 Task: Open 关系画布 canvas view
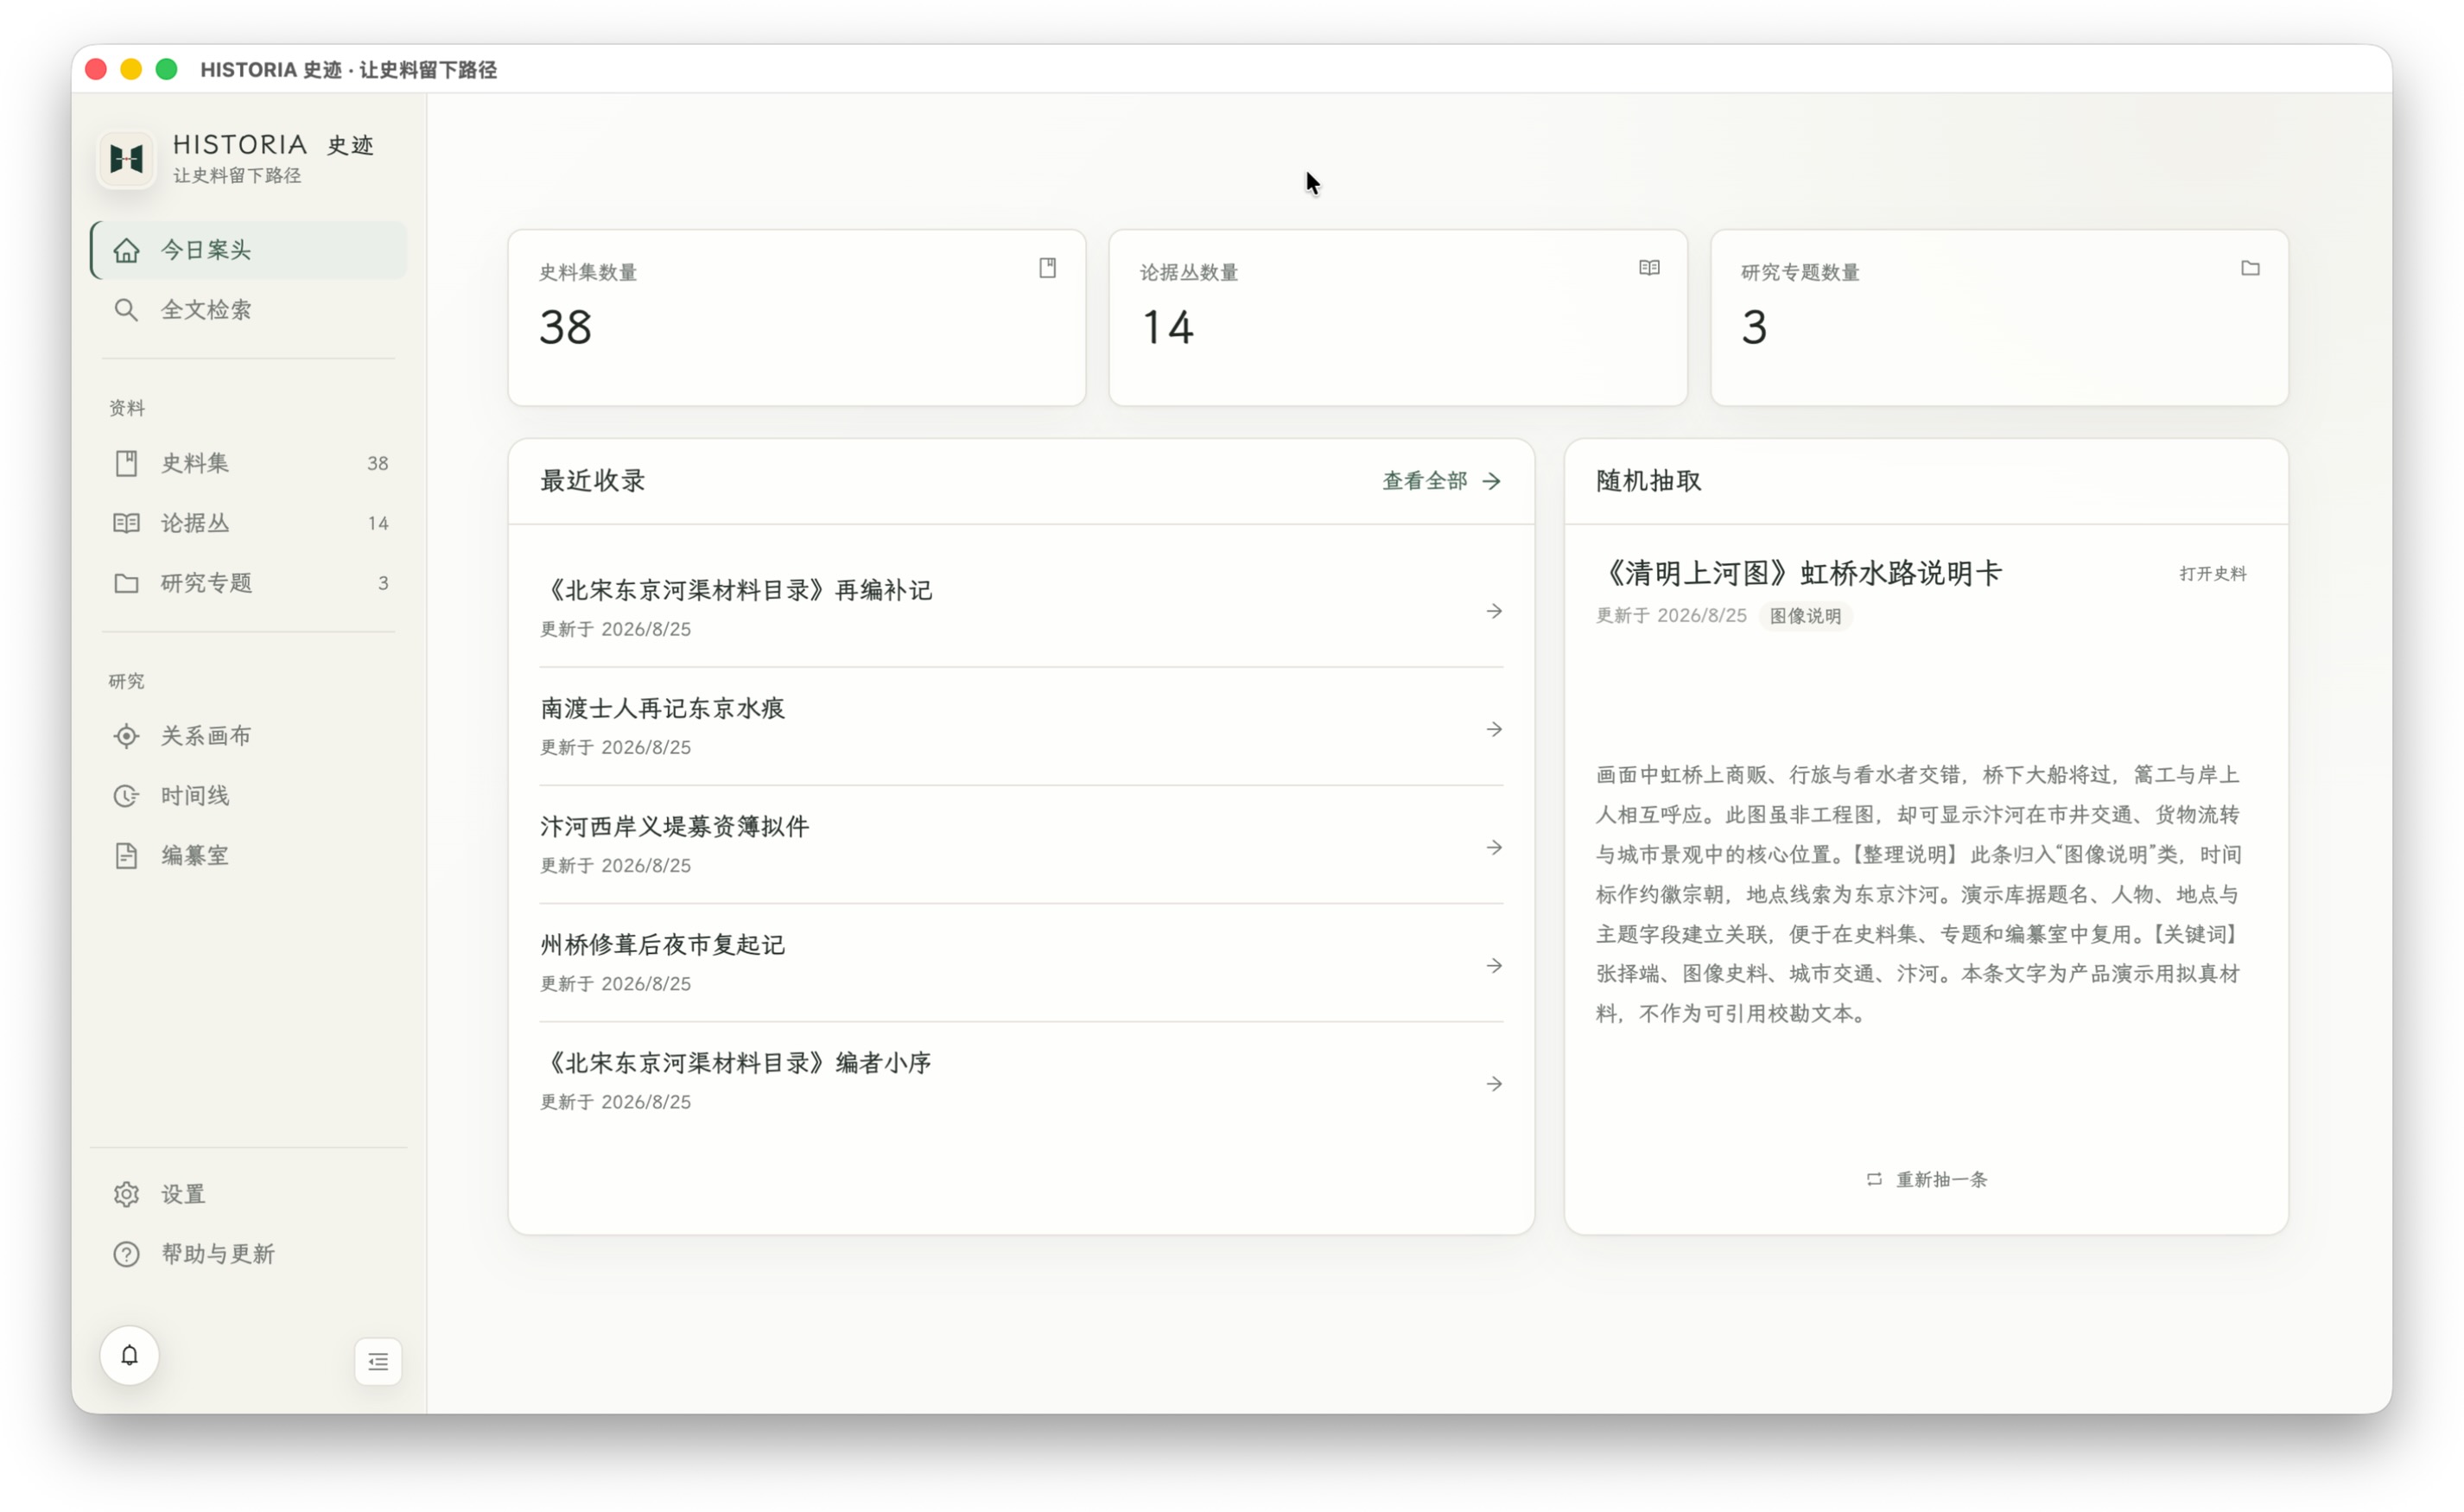pyautogui.click(x=249, y=736)
